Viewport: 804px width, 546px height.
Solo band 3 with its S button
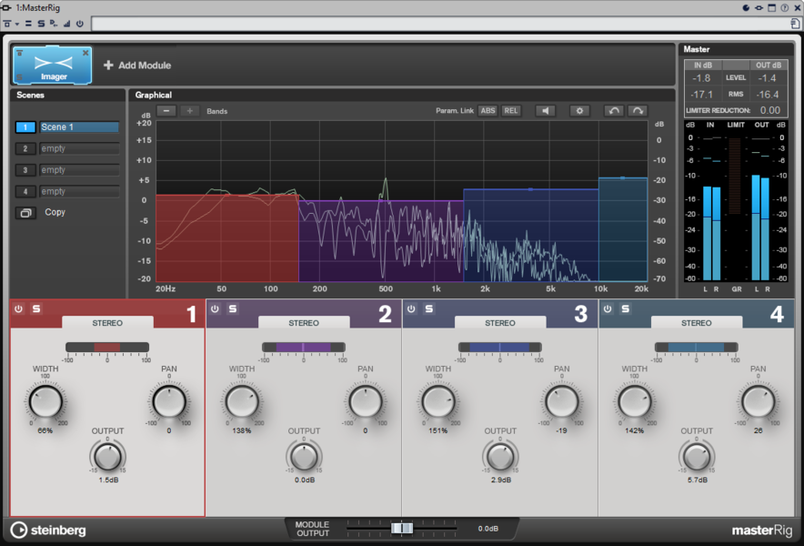point(429,308)
